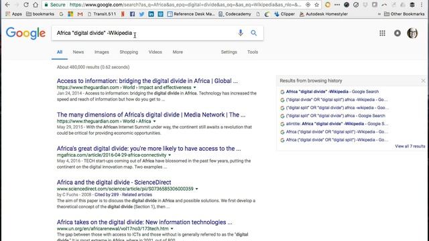Click 'Cited by 289' link
Viewport: 429px width, 241px height.
coord(107,195)
